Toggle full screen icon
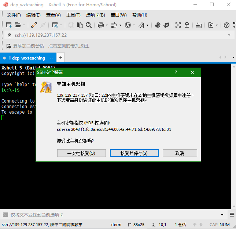Image resolution: width=236 pixels, height=229 pixels. coord(178,25)
